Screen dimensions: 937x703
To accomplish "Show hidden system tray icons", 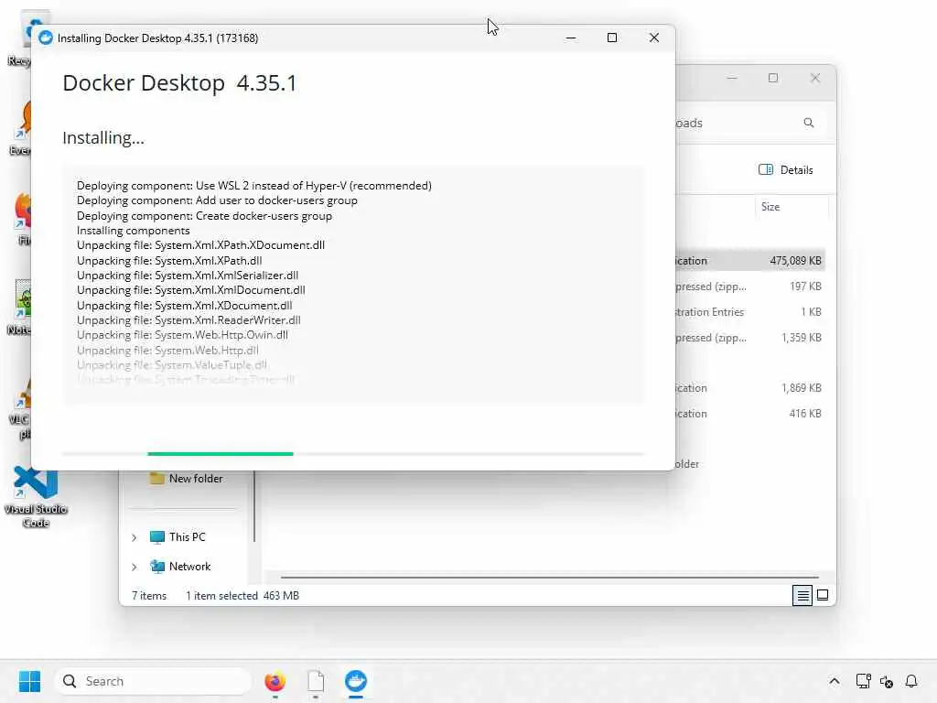I will click(x=835, y=681).
